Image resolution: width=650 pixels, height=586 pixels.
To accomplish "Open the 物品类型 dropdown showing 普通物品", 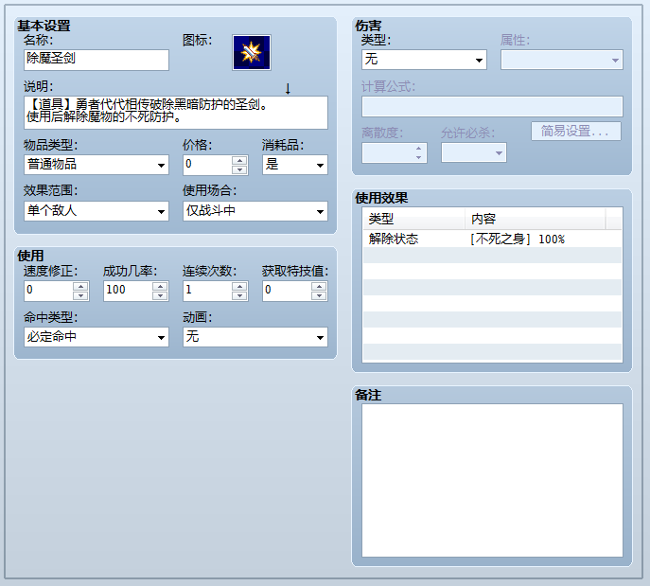I will 97,165.
